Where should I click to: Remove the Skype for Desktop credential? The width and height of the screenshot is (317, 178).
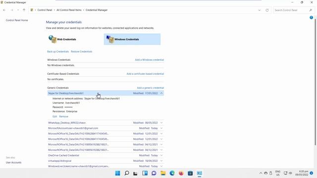pyautogui.click(x=64, y=117)
